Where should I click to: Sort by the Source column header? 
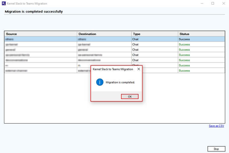pos(41,34)
